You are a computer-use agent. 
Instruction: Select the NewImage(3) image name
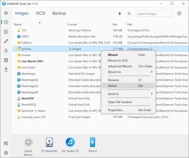click(30, 86)
